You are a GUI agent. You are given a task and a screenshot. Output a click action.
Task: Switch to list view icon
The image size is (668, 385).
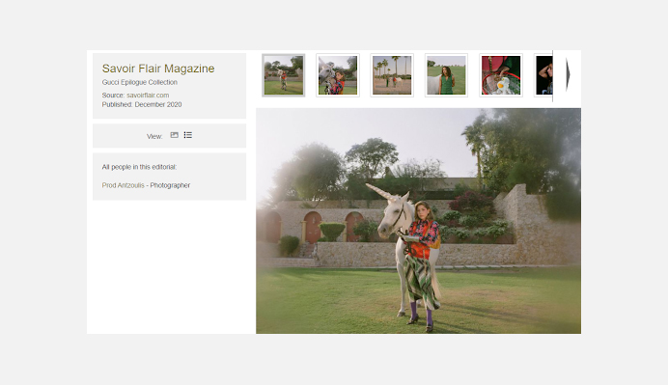[x=188, y=135]
